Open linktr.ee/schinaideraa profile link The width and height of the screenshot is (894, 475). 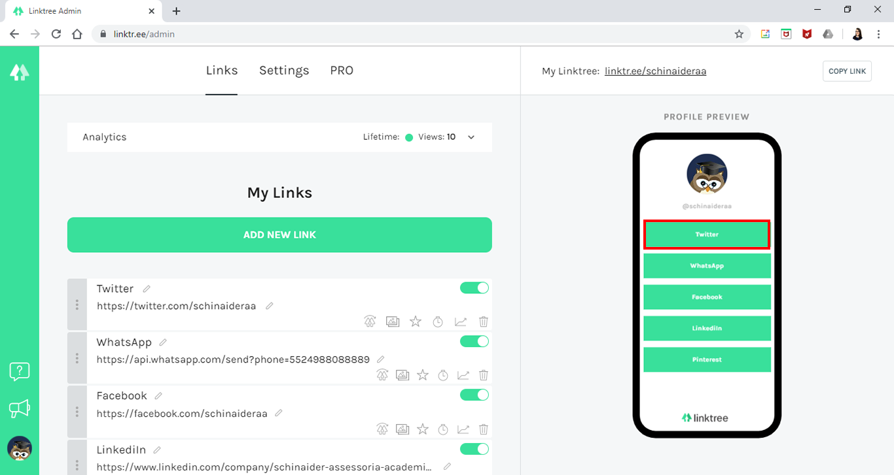tap(655, 71)
